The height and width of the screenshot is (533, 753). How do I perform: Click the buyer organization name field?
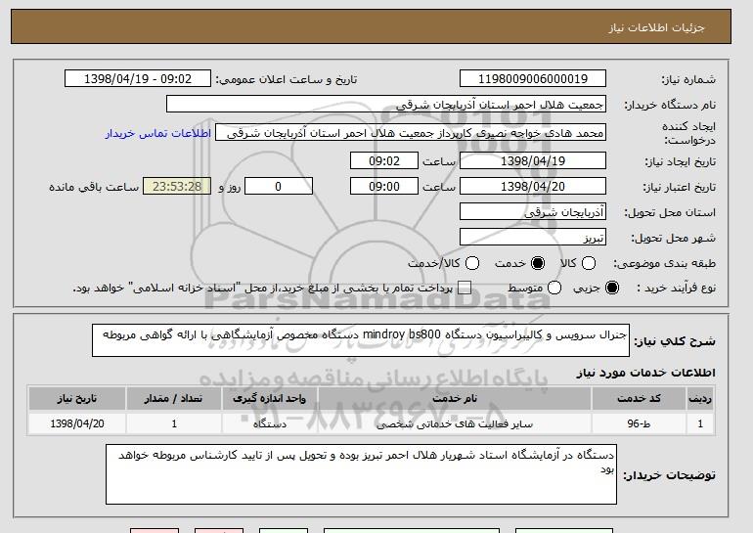pos(386,105)
